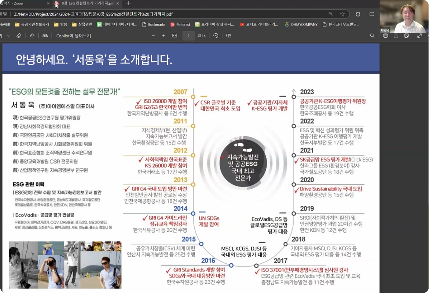Image resolution: width=429 pixels, height=293 pixels.
Task: Toggle split screen in browser toolbar
Action: (x=372, y=14)
